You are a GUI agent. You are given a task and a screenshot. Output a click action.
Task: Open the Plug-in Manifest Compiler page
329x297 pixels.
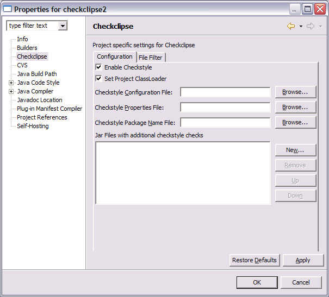(x=49, y=109)
